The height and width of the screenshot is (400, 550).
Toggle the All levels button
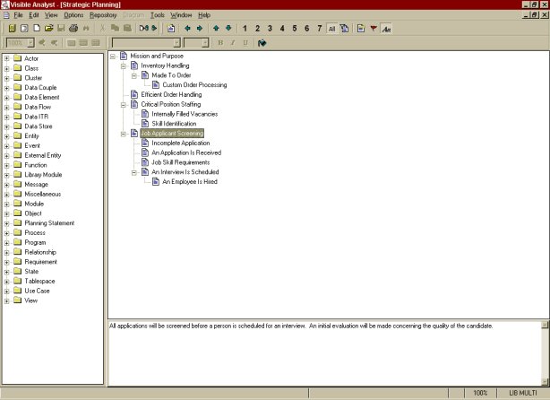coord(331,29)
